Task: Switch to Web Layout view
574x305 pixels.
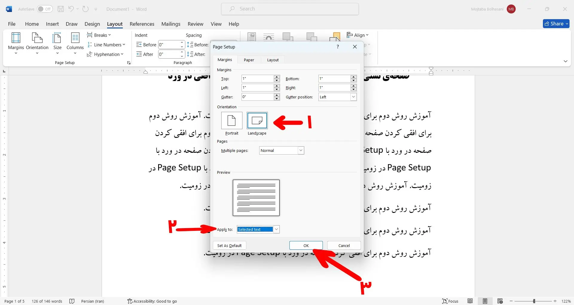Action: 500,301
